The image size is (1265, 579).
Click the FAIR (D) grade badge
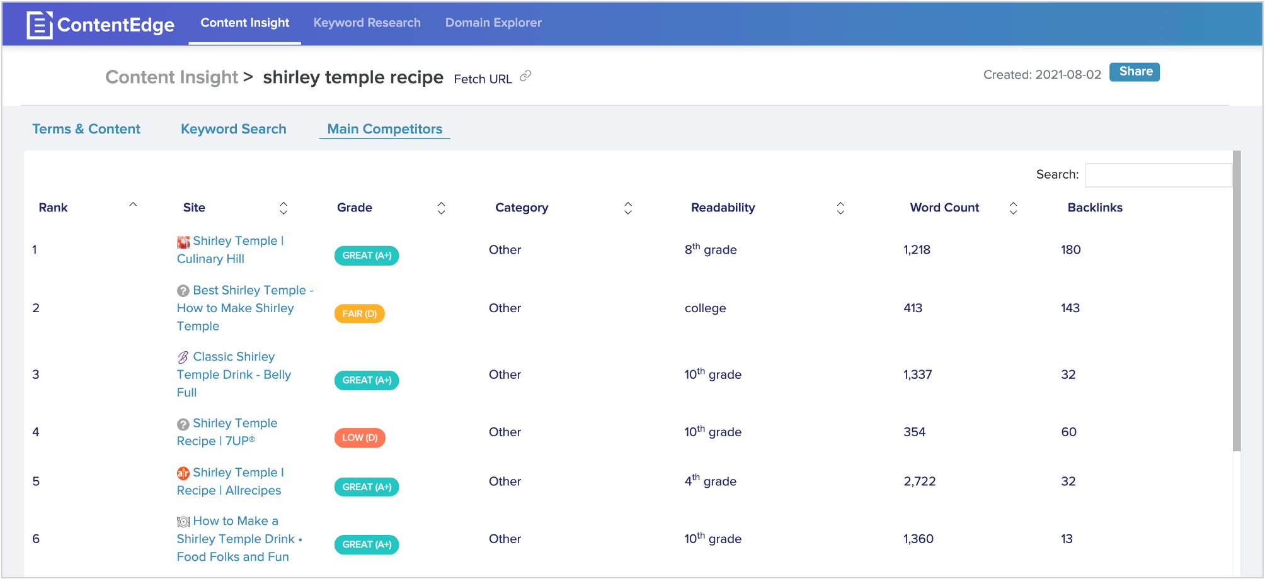pos(359,314)
